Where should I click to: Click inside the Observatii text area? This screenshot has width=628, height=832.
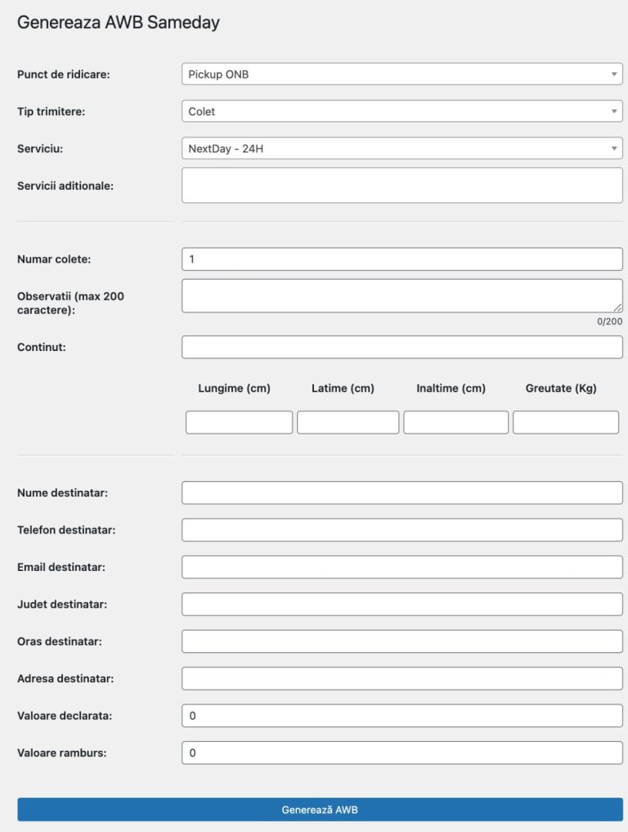point(401,295)
